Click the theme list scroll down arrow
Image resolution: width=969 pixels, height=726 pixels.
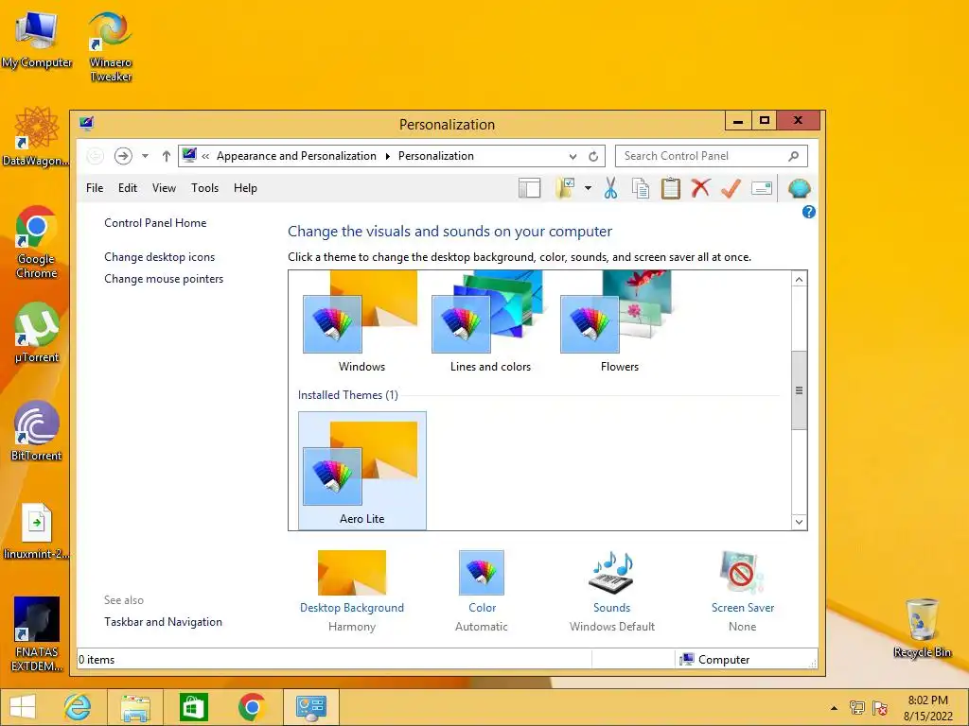click(799, 522)
